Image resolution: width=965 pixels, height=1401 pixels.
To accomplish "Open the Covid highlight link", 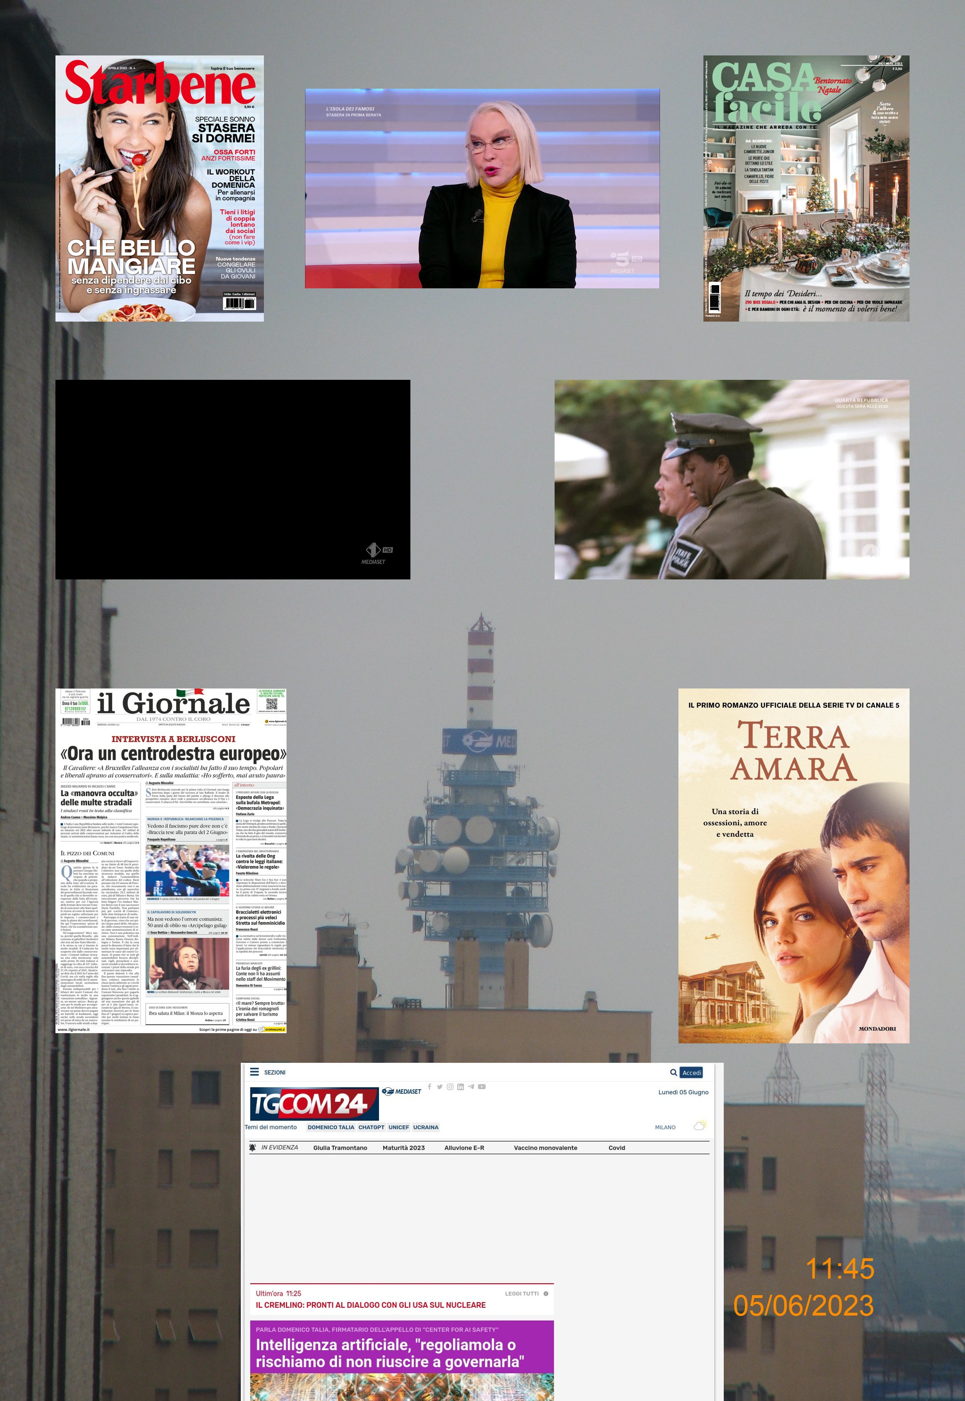I will point(617,1148).
